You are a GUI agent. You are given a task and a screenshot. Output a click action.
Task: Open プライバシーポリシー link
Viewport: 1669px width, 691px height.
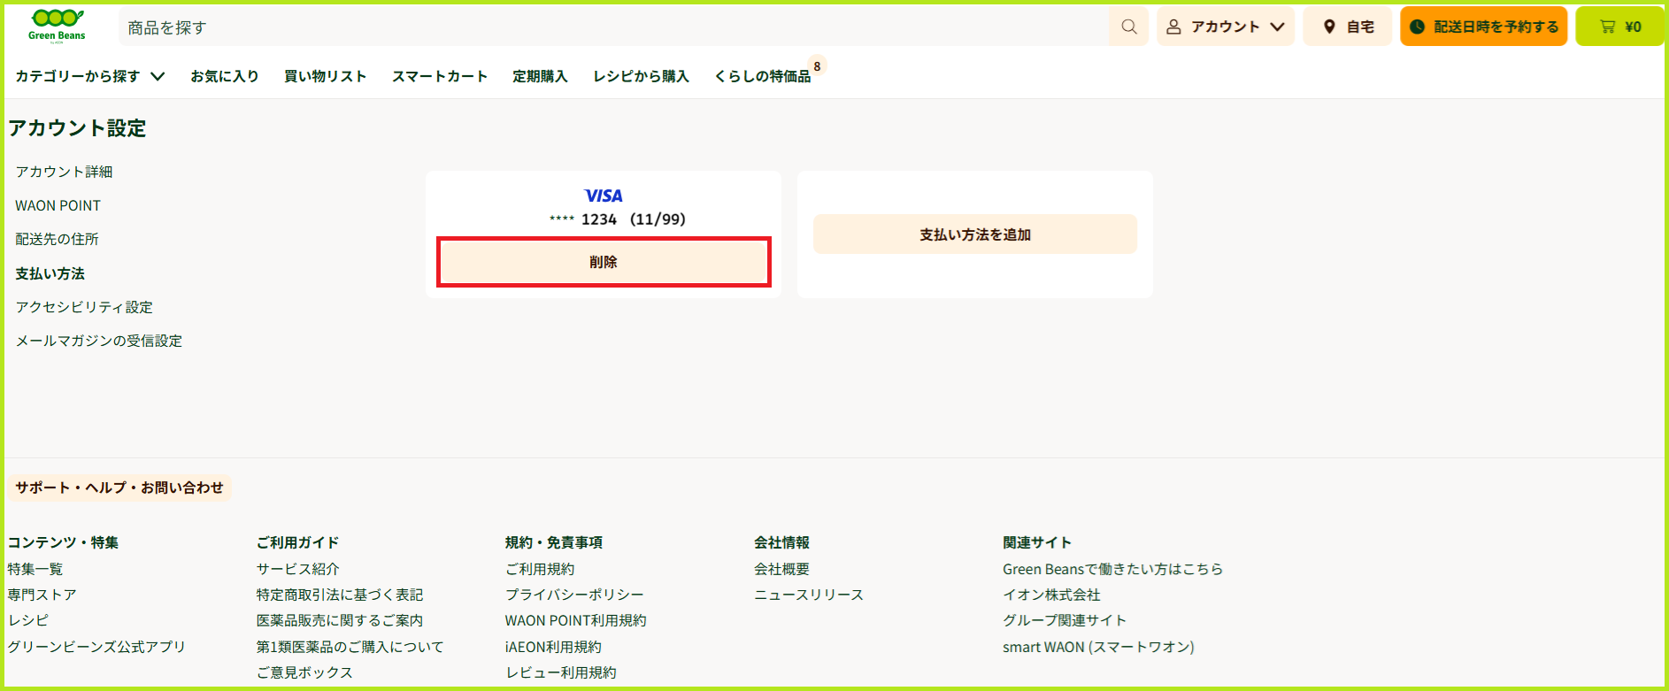coord(574,595)
